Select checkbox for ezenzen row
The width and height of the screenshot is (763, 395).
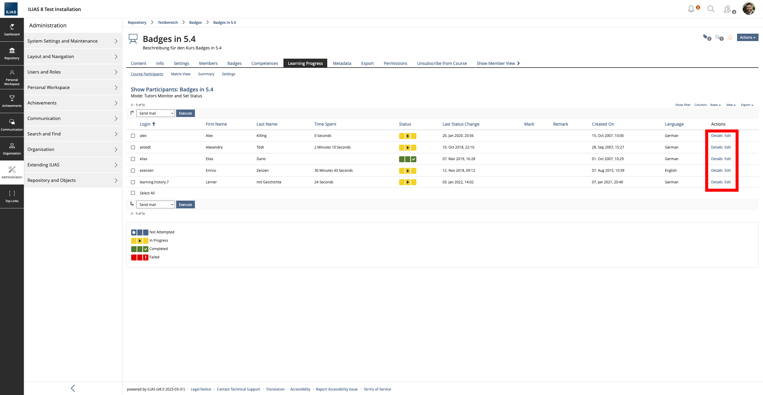pos(133,171)
